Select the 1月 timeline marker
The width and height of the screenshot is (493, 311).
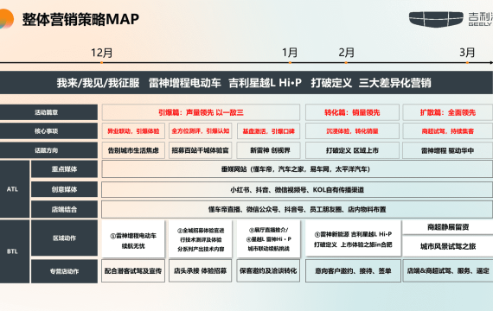[x=290, y=52]
